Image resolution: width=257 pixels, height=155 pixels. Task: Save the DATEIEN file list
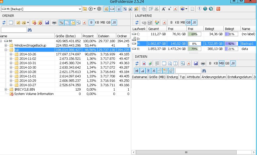click(x=196, y=63)
